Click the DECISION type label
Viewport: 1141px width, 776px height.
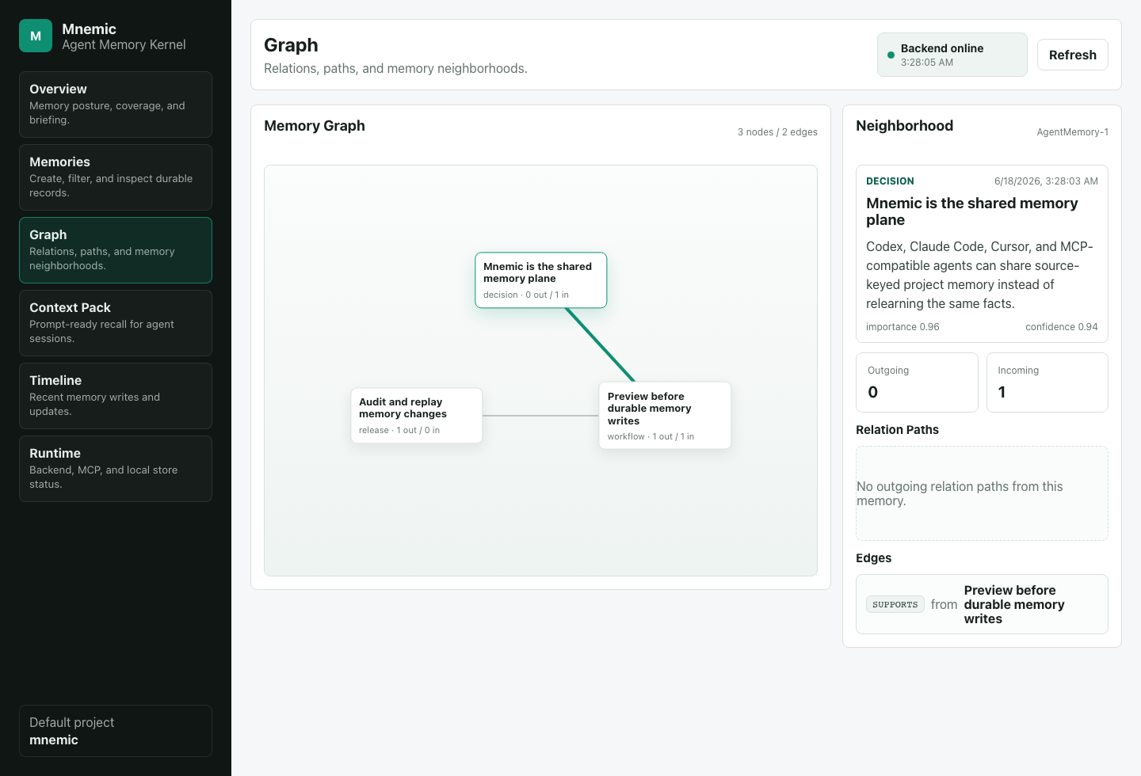click(890, 181)
